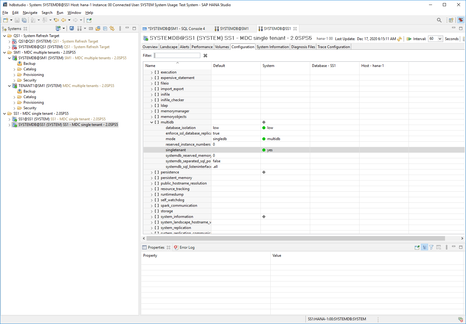Collapse the multidb configuration section

(152, 122)
